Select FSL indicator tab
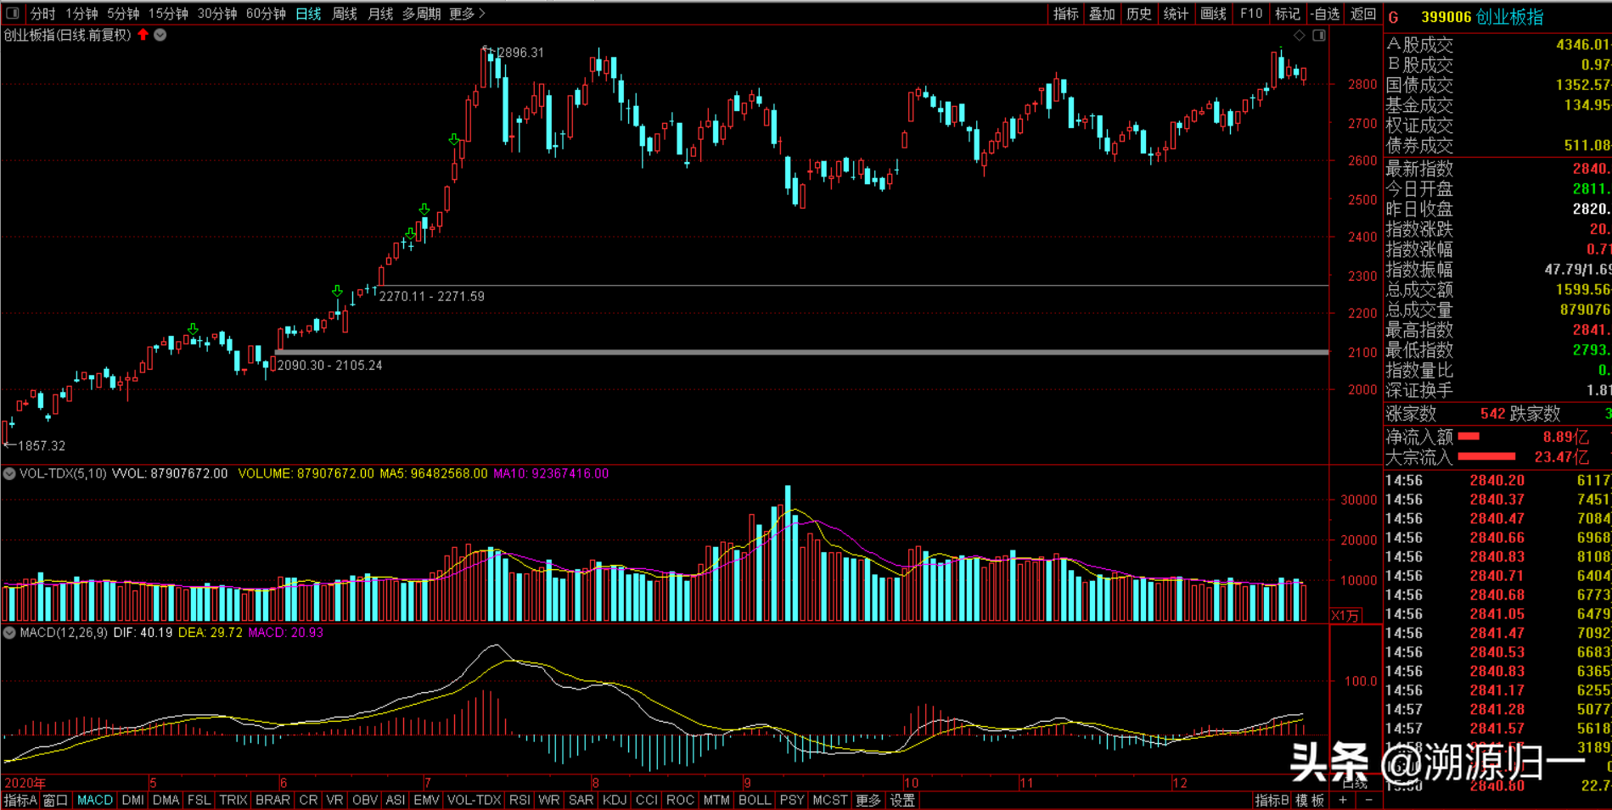This screenshot has height=810, width=1612. [199, 800]
